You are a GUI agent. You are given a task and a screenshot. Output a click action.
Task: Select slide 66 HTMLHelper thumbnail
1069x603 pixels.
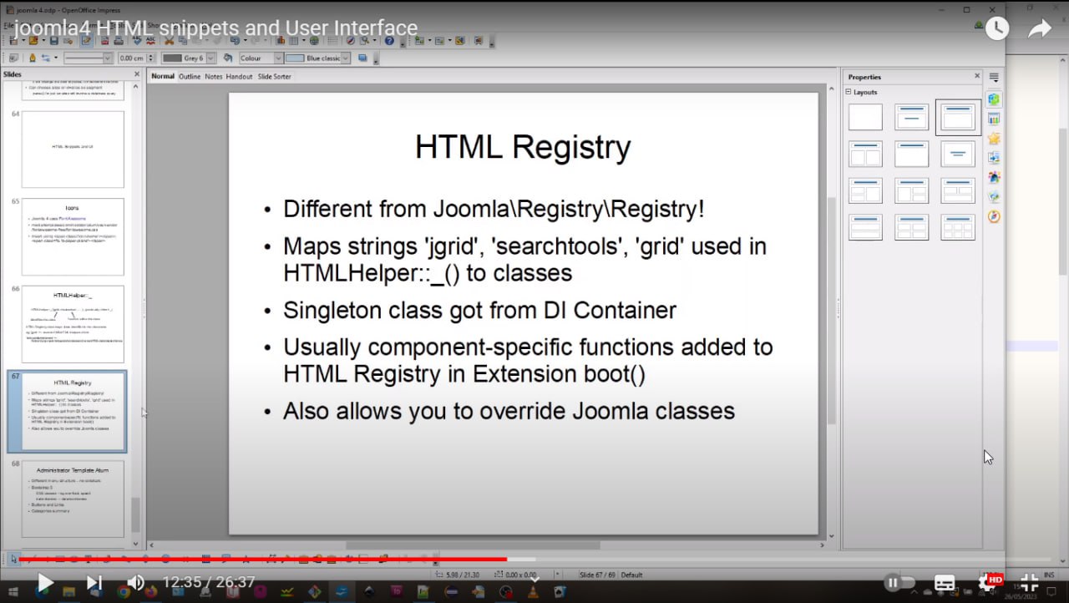point(73,325)
